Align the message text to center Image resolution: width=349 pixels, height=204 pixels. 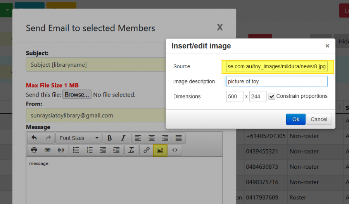152,138
